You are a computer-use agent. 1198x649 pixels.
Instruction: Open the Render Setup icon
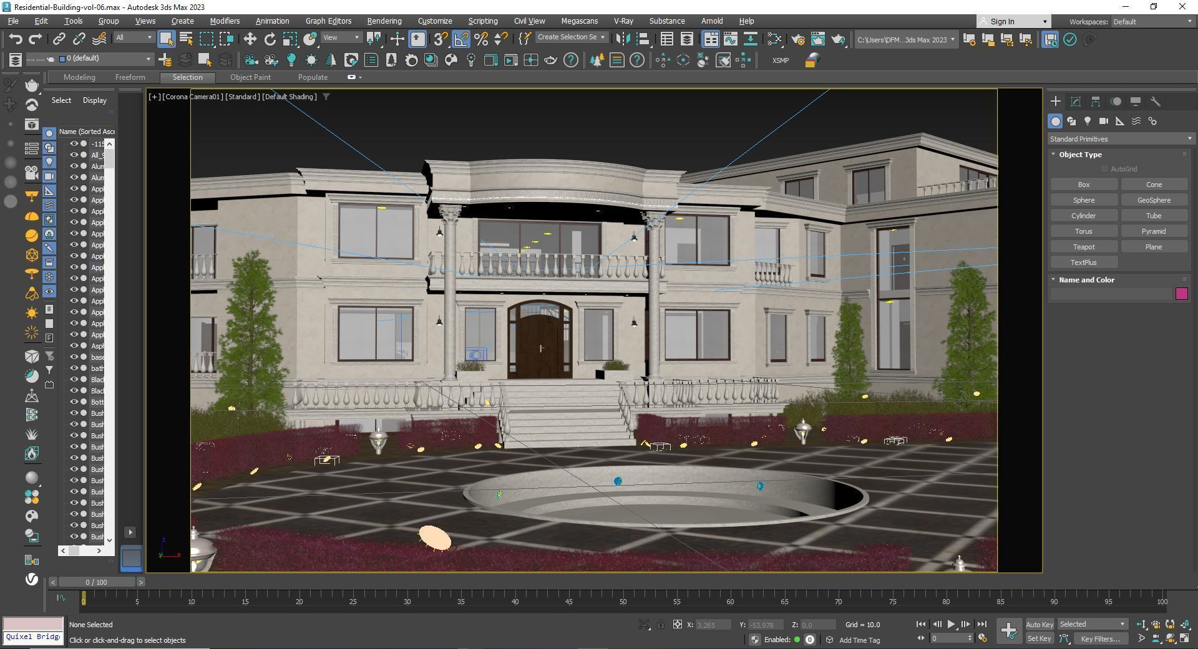tap(797, 39)
